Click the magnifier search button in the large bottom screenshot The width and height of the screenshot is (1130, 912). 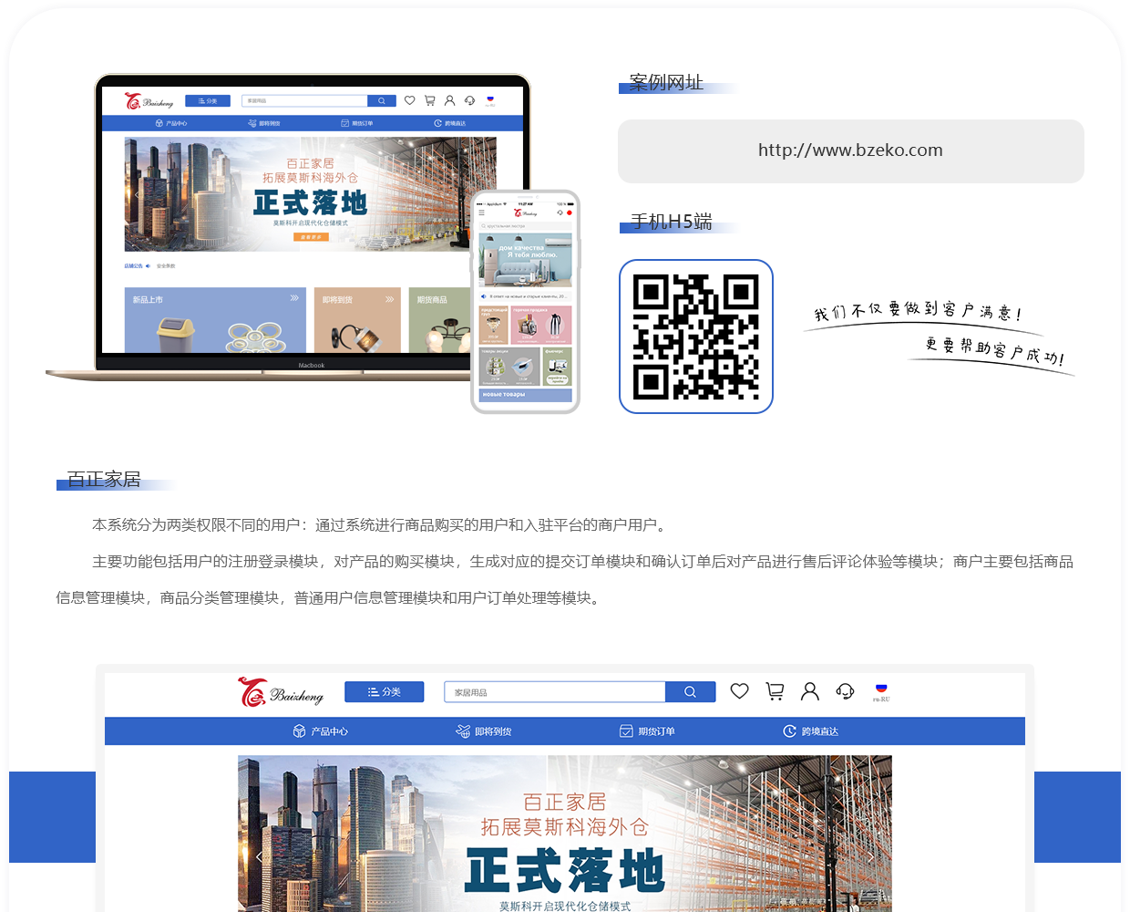coord(690,692)
